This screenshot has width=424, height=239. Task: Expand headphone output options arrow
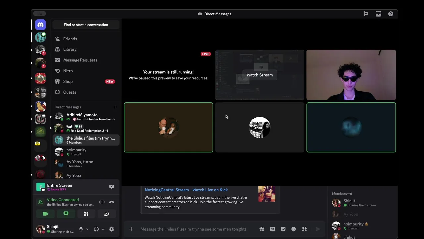click(x=103, y=229)
